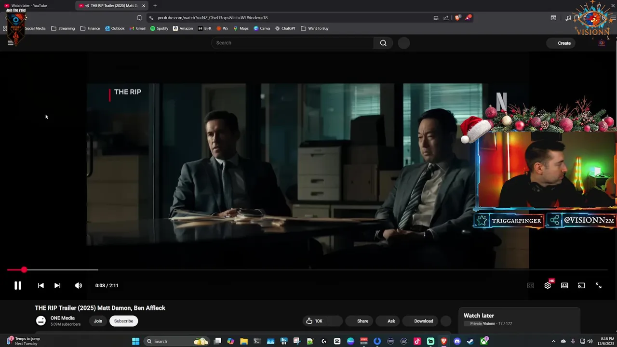This screenshot has width=617, height=347.
Task: Open the Watch later playlist title
Action: point(479,316)
